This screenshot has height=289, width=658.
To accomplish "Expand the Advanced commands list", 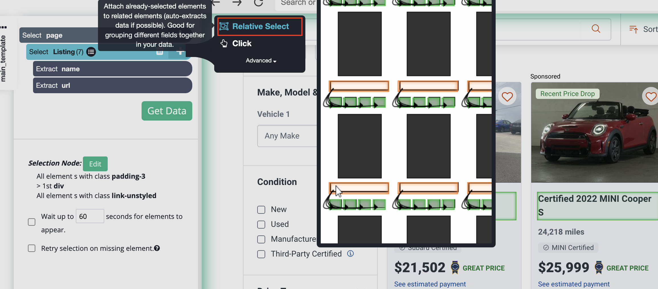I will (x=261, y=60).
